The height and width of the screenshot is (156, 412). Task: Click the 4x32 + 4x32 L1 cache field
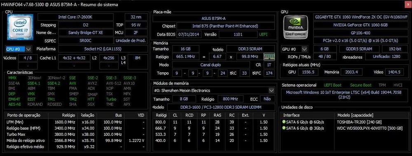coord(74,58)
